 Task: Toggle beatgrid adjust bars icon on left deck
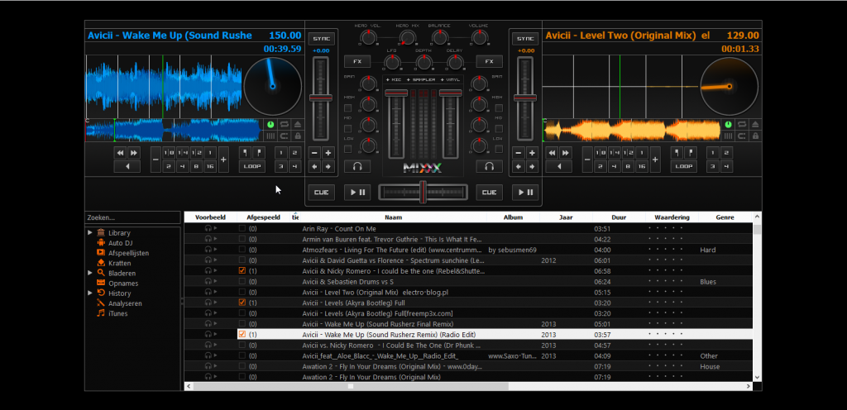(270, 136)
